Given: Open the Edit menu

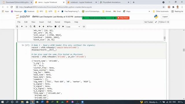Looking at the screenshot, I should pyautogui.click(x=26, y=22).
